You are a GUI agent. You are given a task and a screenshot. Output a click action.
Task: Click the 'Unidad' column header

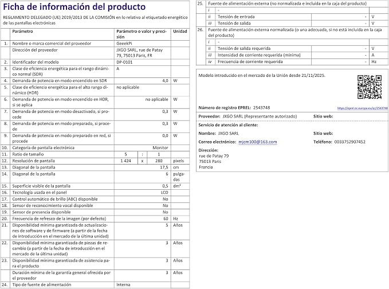click(180, 32)
